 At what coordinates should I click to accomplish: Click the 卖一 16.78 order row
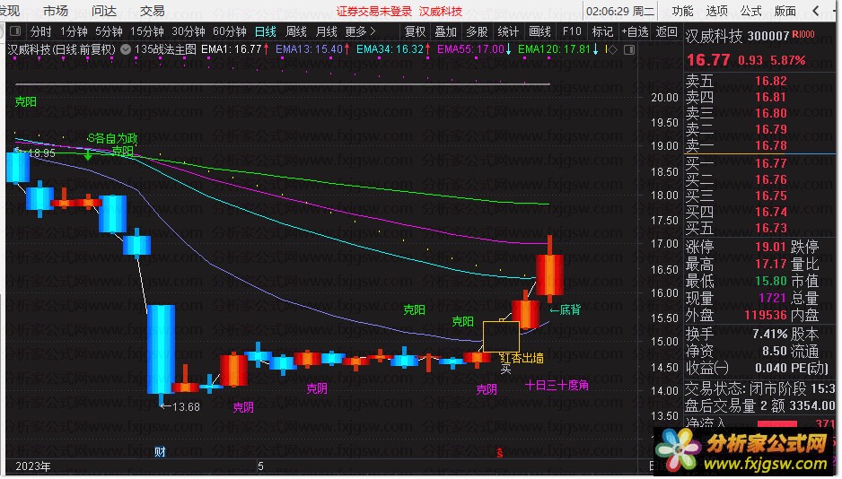736,145
